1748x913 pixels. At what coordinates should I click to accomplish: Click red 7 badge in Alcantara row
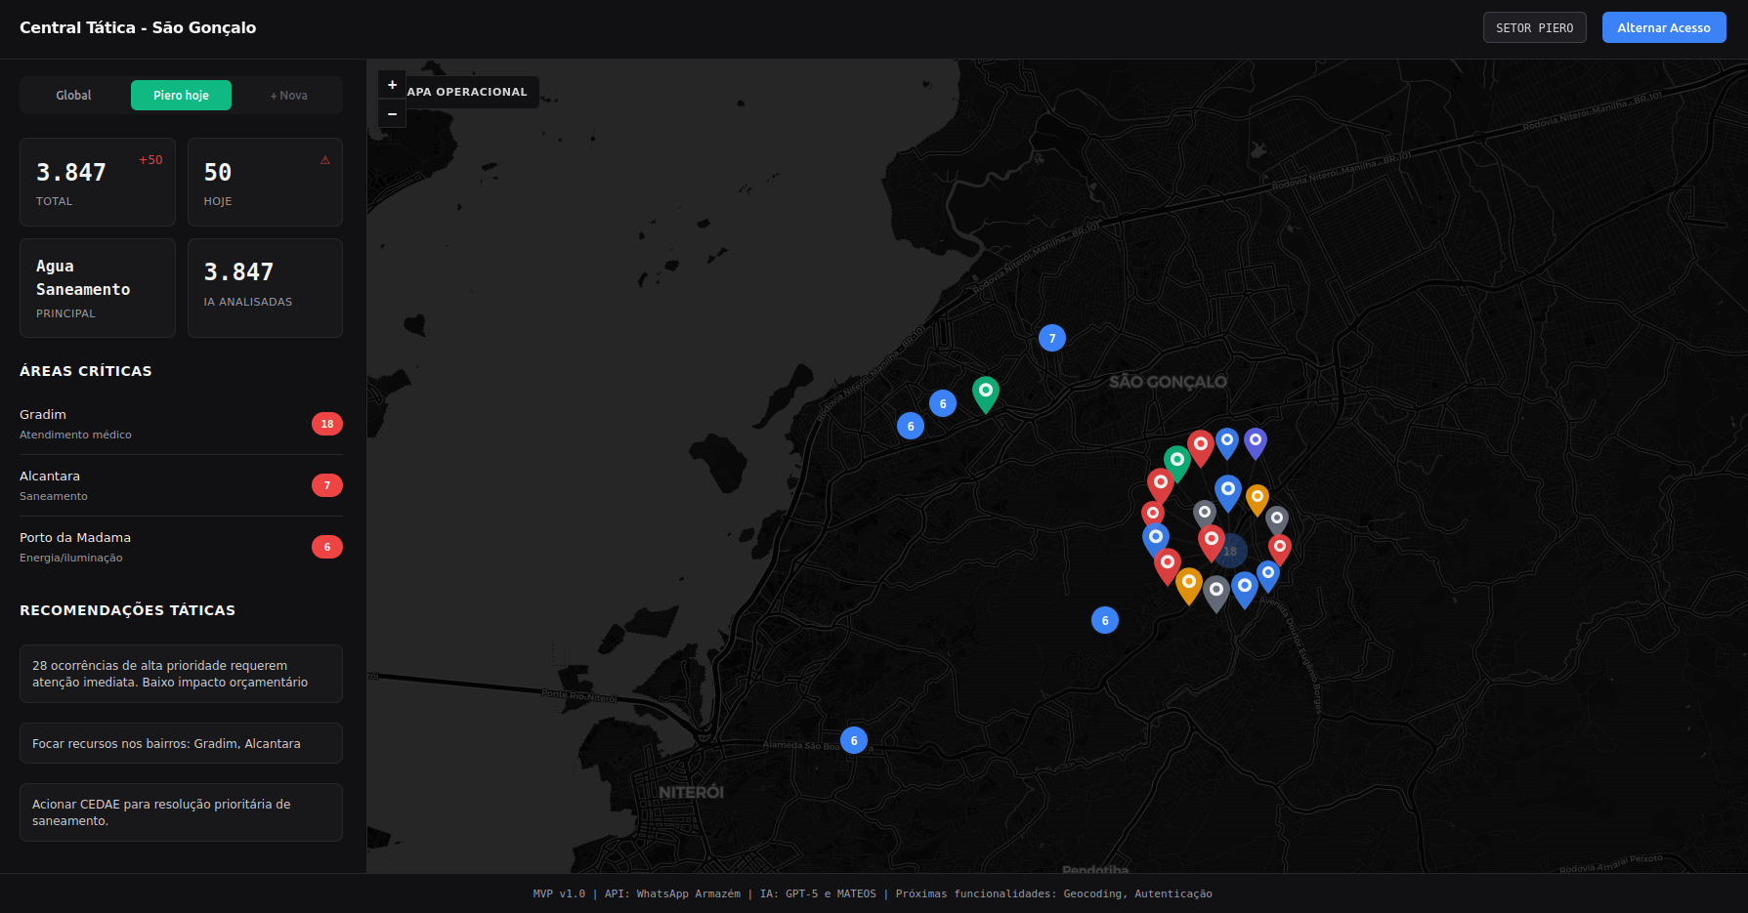coord(327,485)
